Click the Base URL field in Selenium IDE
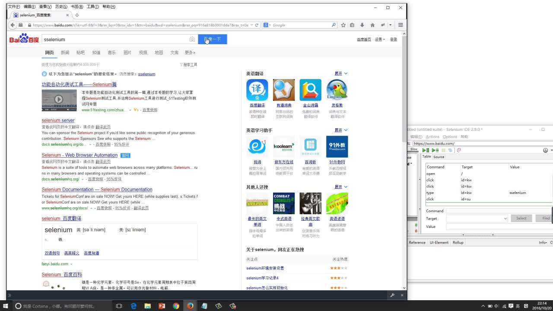The height and width of the screenshot is (311, 553). 482,143
